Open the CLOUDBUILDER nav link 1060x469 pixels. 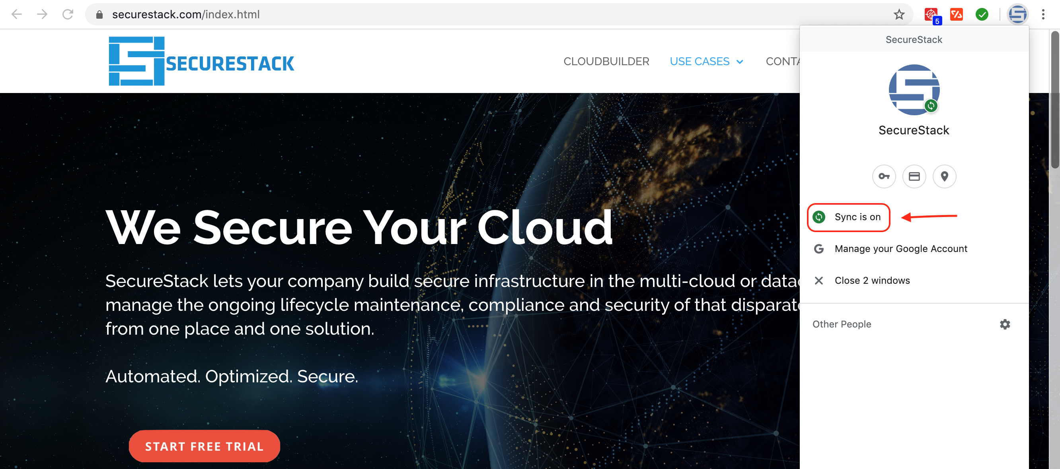click(x=606, y=62)
